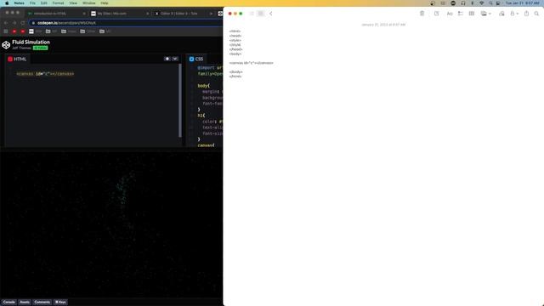Open the Window menu
The height and width of the screenshot is (306, 544).
[88, 3]
